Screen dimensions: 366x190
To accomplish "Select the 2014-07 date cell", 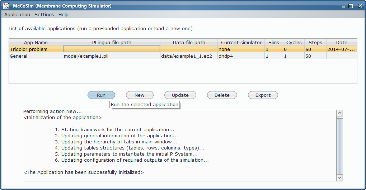I will [342, 49].
